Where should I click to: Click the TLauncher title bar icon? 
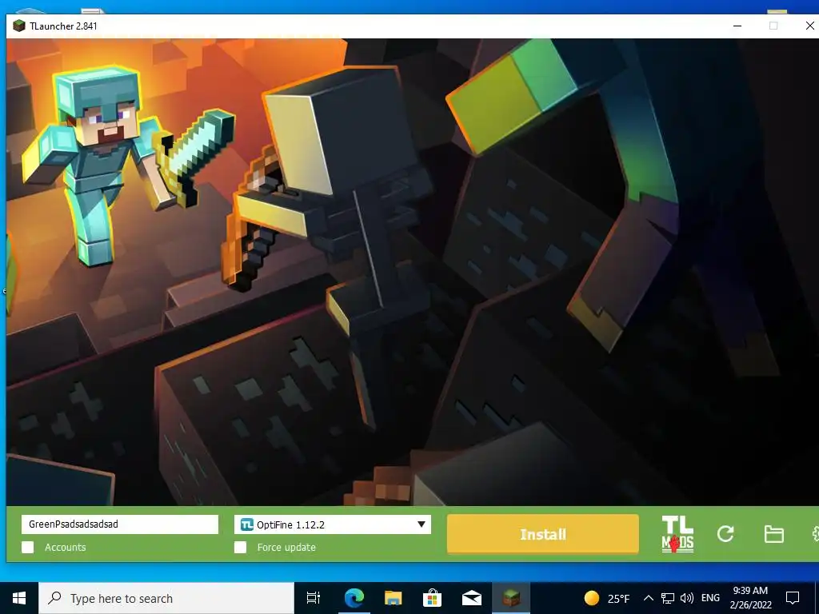pyautogui.click(x=19, y=26)
